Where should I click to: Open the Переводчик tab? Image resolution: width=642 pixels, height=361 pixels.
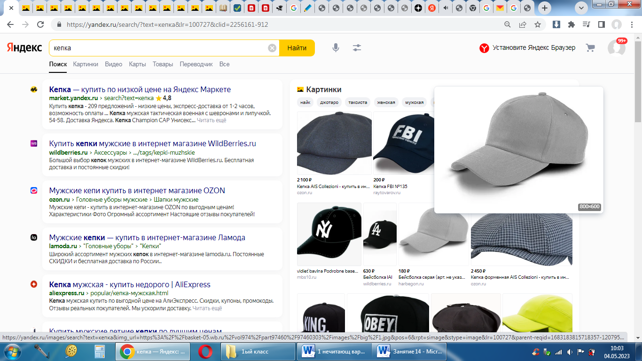(196, 64)
